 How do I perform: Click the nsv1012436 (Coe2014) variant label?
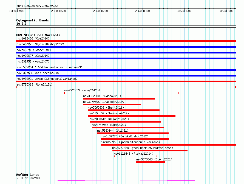click(x=33, y=38)
